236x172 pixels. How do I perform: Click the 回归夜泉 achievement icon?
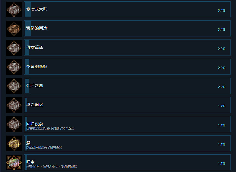(14, 124)
